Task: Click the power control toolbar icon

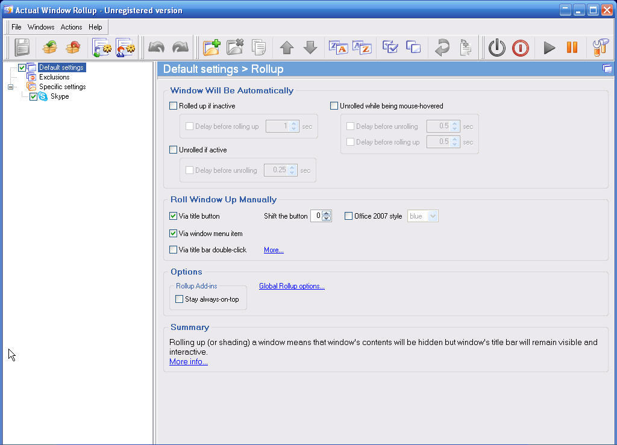Action: coord(496,47)
